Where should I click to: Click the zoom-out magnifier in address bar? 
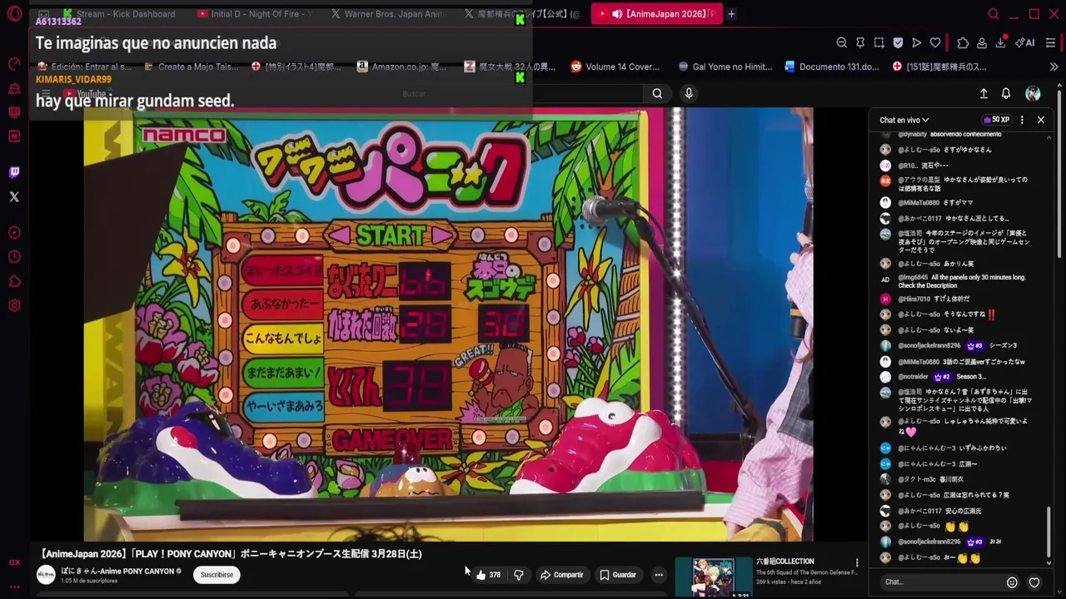coord(842,42)
